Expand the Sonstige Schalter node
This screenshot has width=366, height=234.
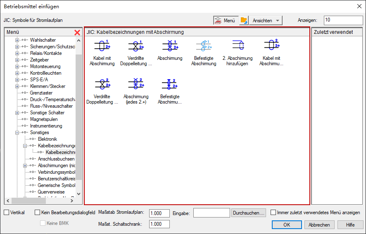pyautogui.click(x=17, y=113)
